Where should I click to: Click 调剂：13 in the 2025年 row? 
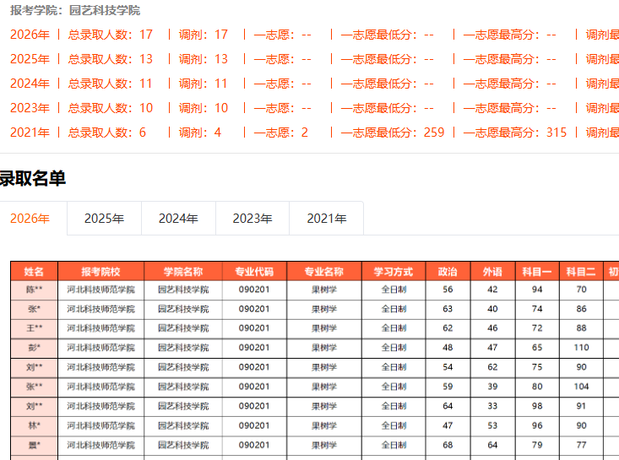point(204,59)
